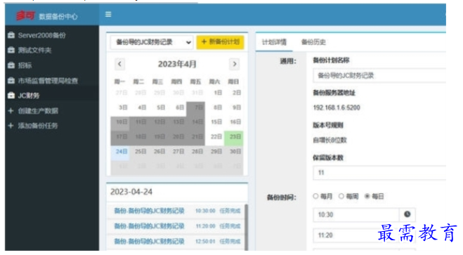Open the 11:20:00 备份 task record link
The image size is (463, 255).
149,226
